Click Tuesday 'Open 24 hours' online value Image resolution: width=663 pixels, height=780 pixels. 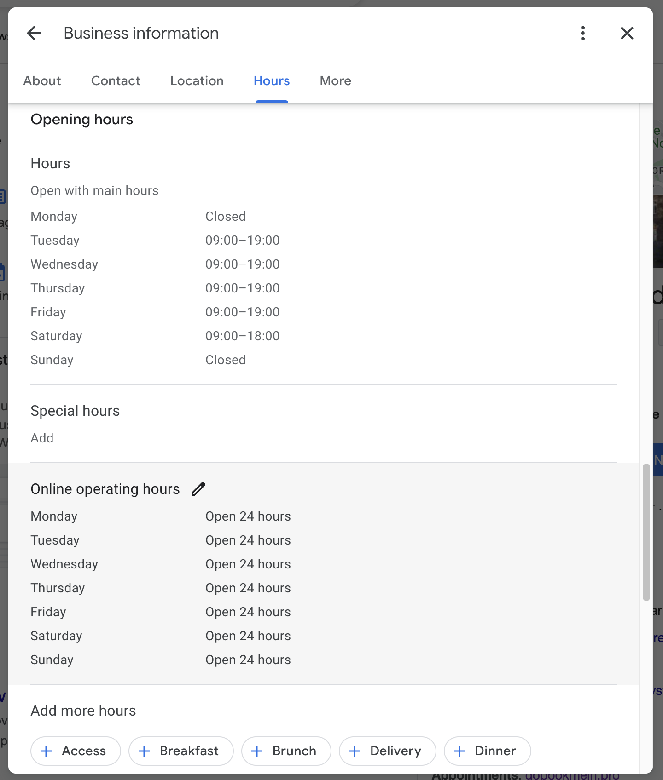coord(248,540)
